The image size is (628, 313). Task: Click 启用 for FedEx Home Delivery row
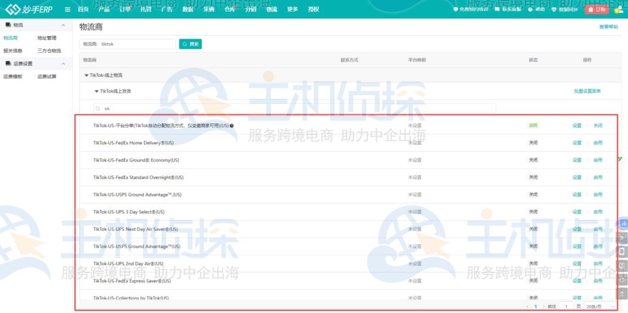(x=597, y=142)
